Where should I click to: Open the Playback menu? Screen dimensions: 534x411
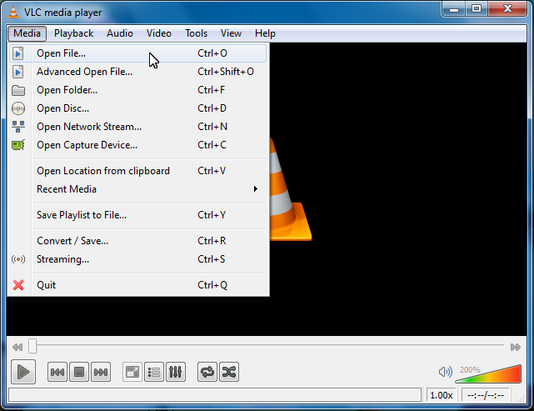click(73, 33)
